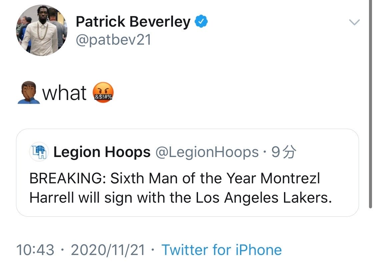
Task: Click the Patrick Beverley display name
Action: click(133, 22)
